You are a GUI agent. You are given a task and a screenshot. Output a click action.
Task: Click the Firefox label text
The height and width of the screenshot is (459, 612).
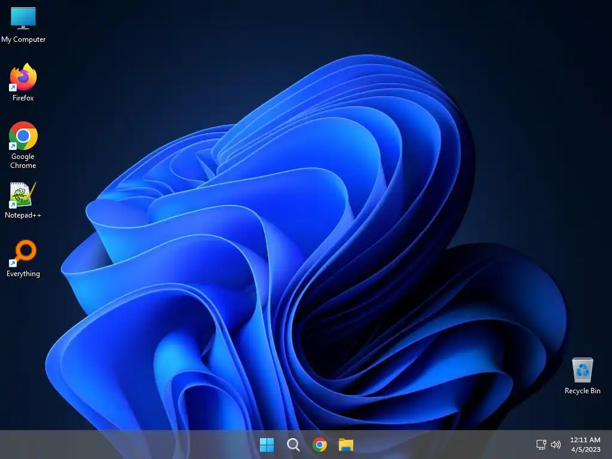point(23,98)
